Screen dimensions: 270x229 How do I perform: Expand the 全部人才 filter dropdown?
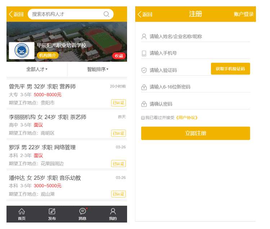(x=37, y=69)
